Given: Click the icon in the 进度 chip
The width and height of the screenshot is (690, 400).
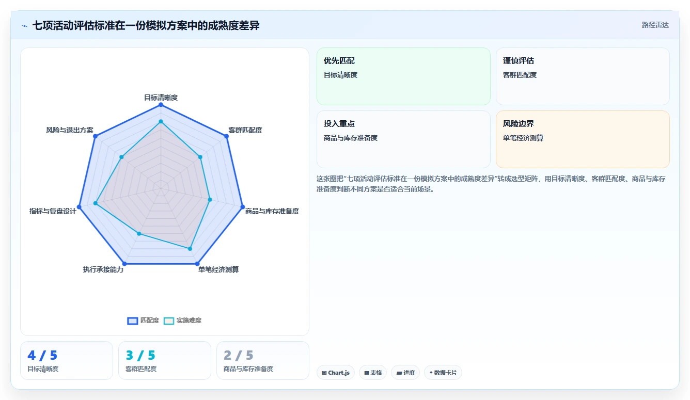Looking at the screenshot, I should [399, 373].
